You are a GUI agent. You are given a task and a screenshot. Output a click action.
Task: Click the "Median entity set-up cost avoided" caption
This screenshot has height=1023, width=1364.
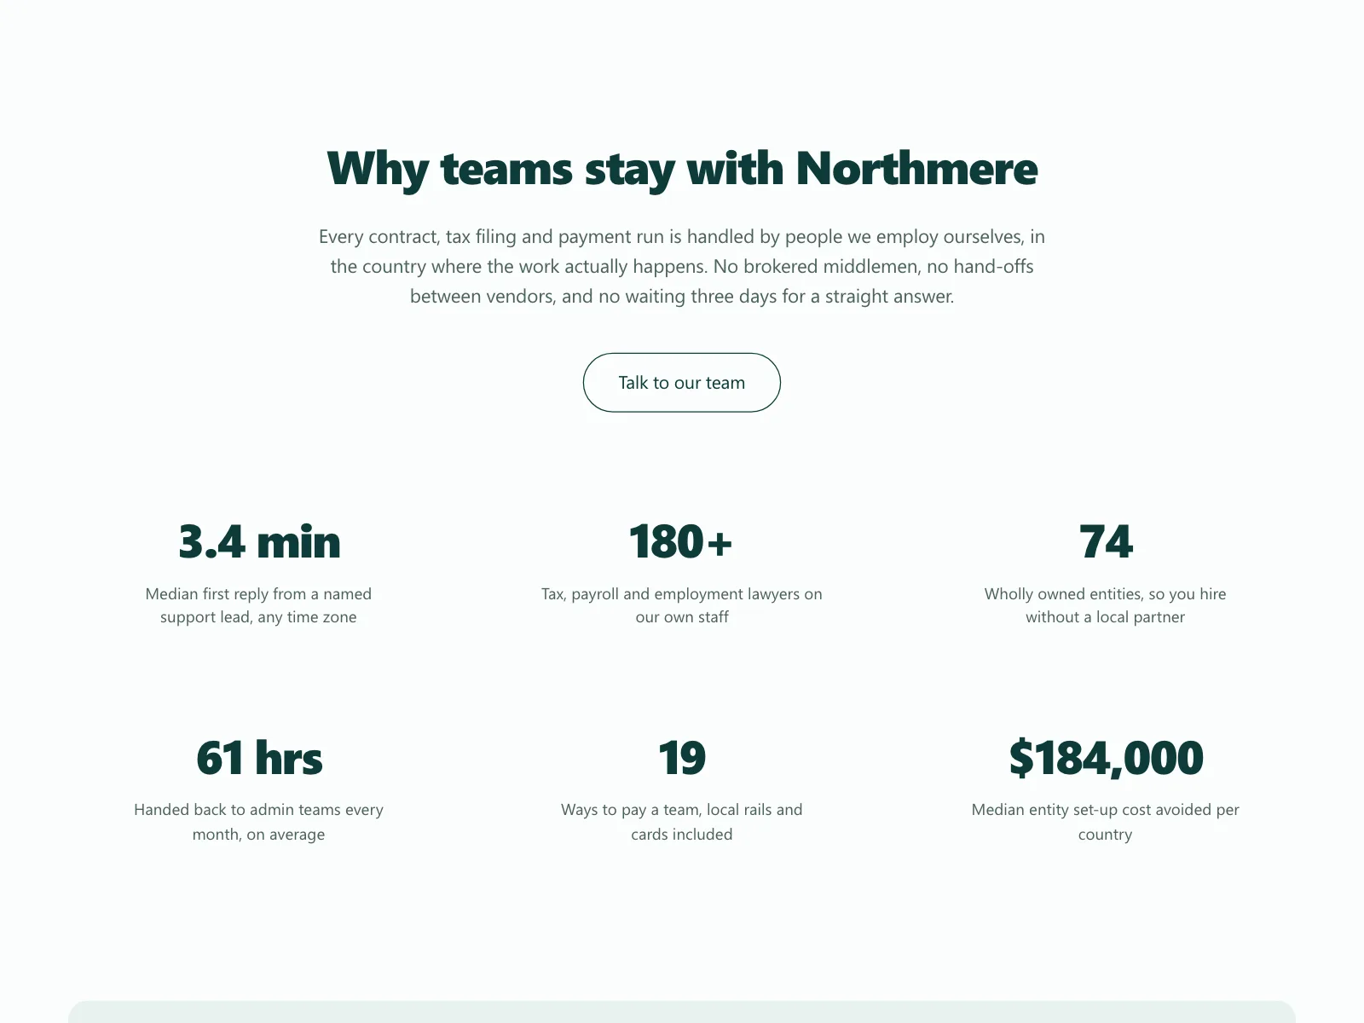tap(1106, 822)
